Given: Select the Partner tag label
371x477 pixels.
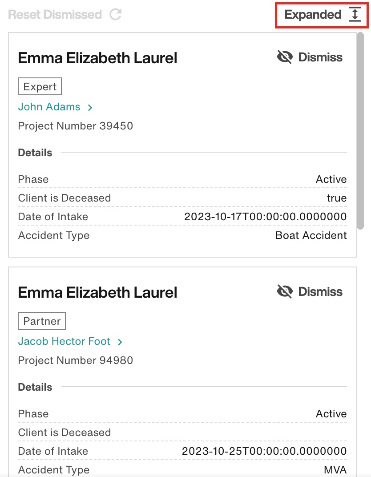Looking at the screenshot, I should click(x=42, y=321).
